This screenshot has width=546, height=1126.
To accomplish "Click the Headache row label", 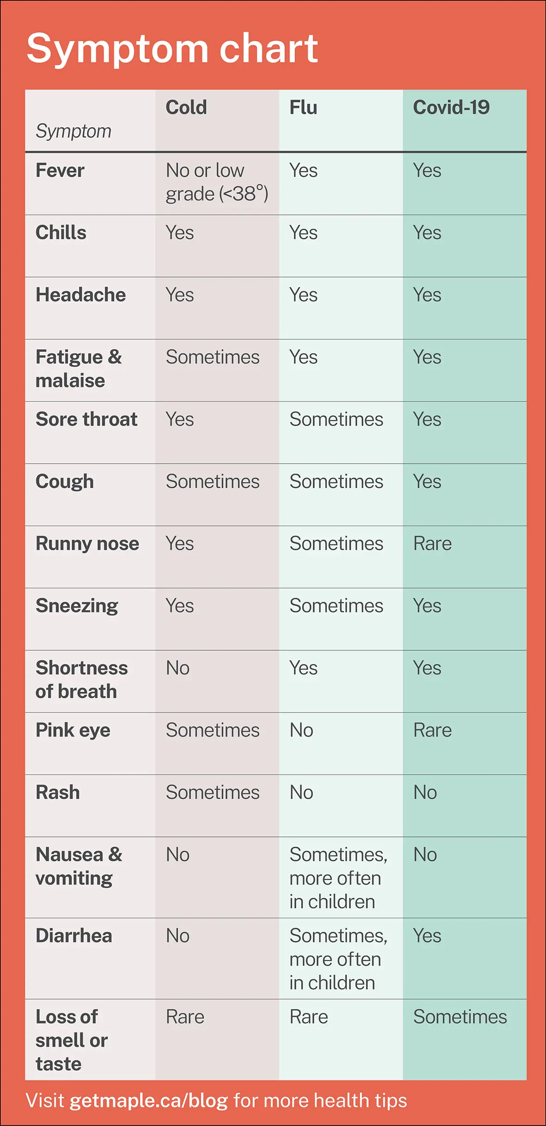I will [81, 294].
